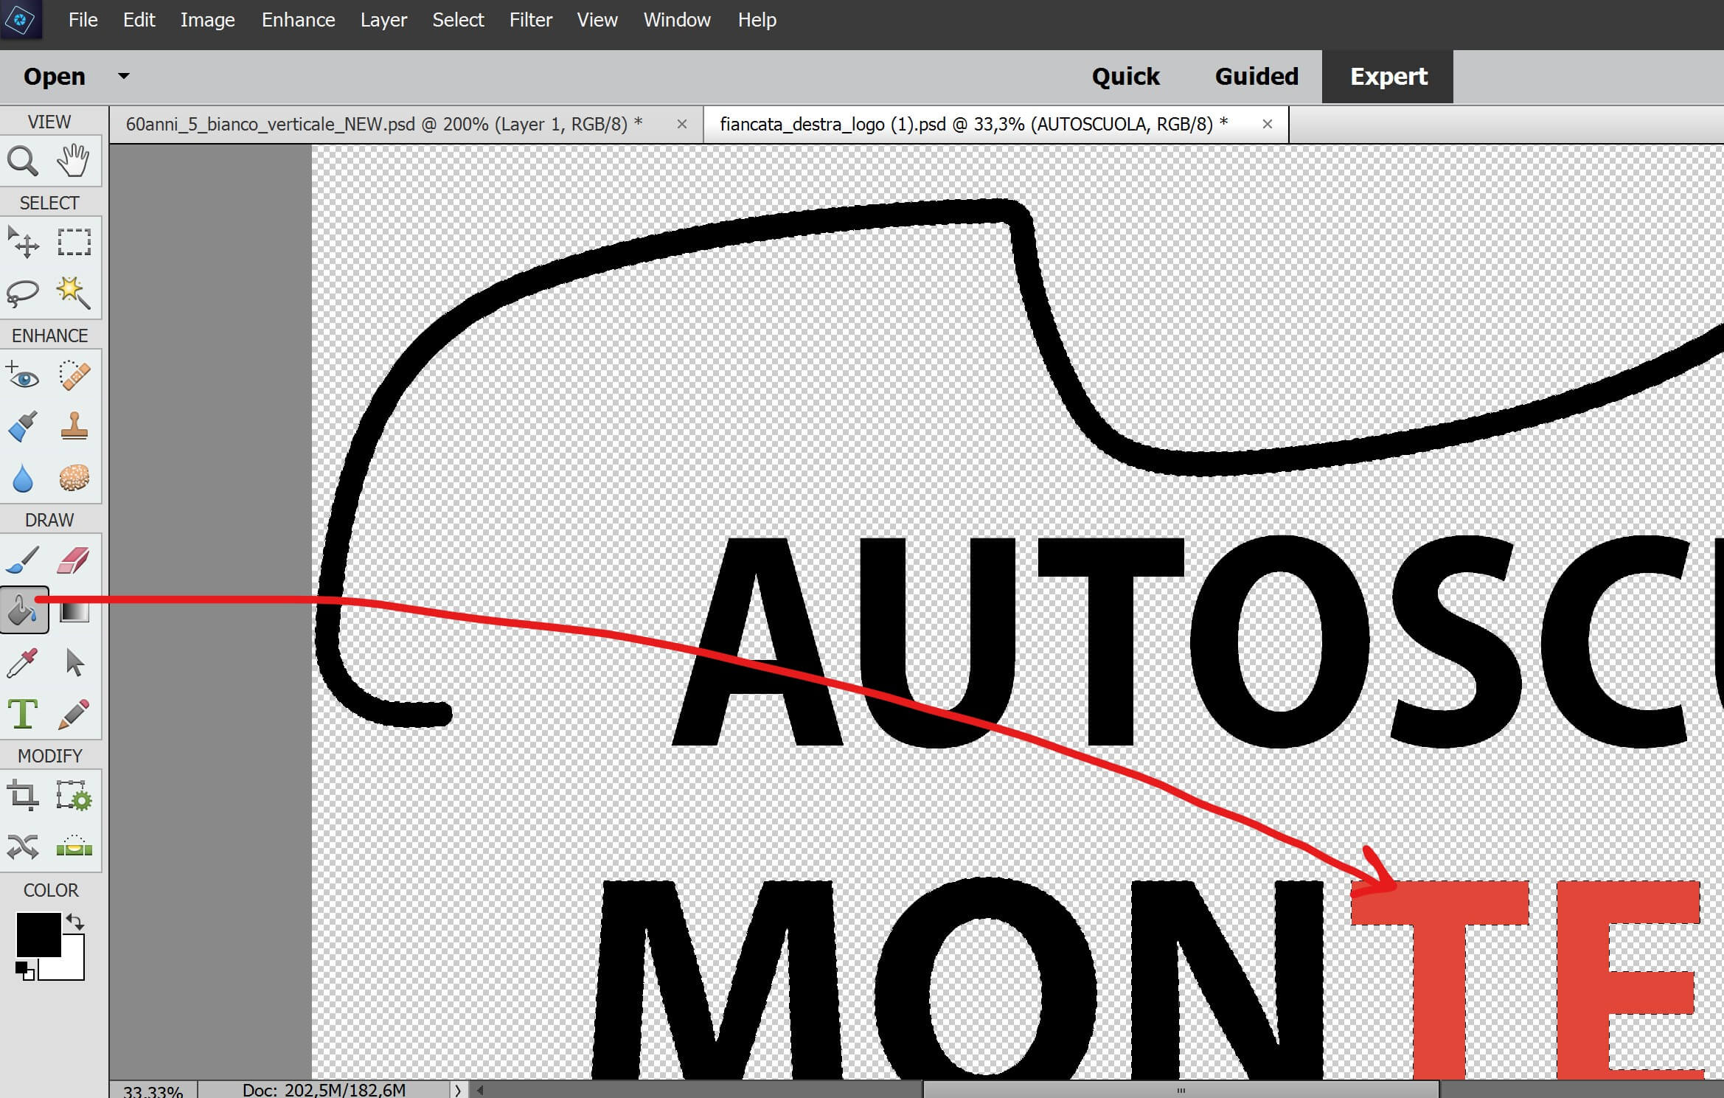Image resolution: width=1724 pixels, height=1098 pixels.
Task: Swap foreground and background colors
Action: [75, 922]
